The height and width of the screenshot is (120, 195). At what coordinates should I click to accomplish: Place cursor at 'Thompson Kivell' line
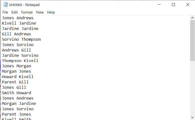[x=20, y=61]
